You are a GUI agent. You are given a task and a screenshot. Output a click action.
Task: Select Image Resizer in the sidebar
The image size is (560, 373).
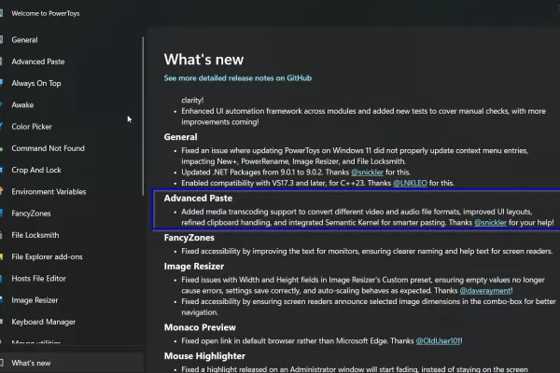(x=35, y=300)
